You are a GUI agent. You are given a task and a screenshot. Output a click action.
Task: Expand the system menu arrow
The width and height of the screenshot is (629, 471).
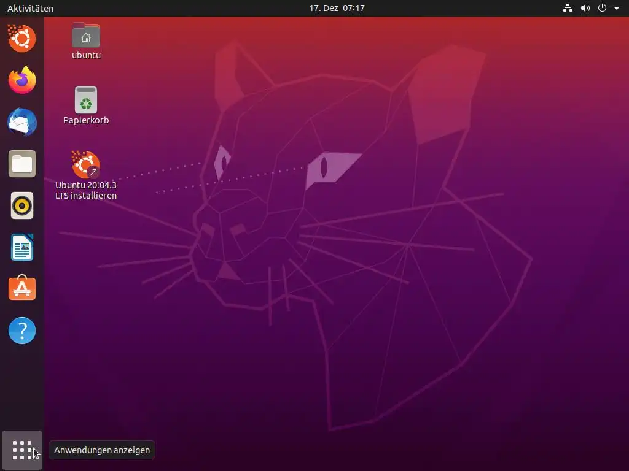click(x=617, y=8)
